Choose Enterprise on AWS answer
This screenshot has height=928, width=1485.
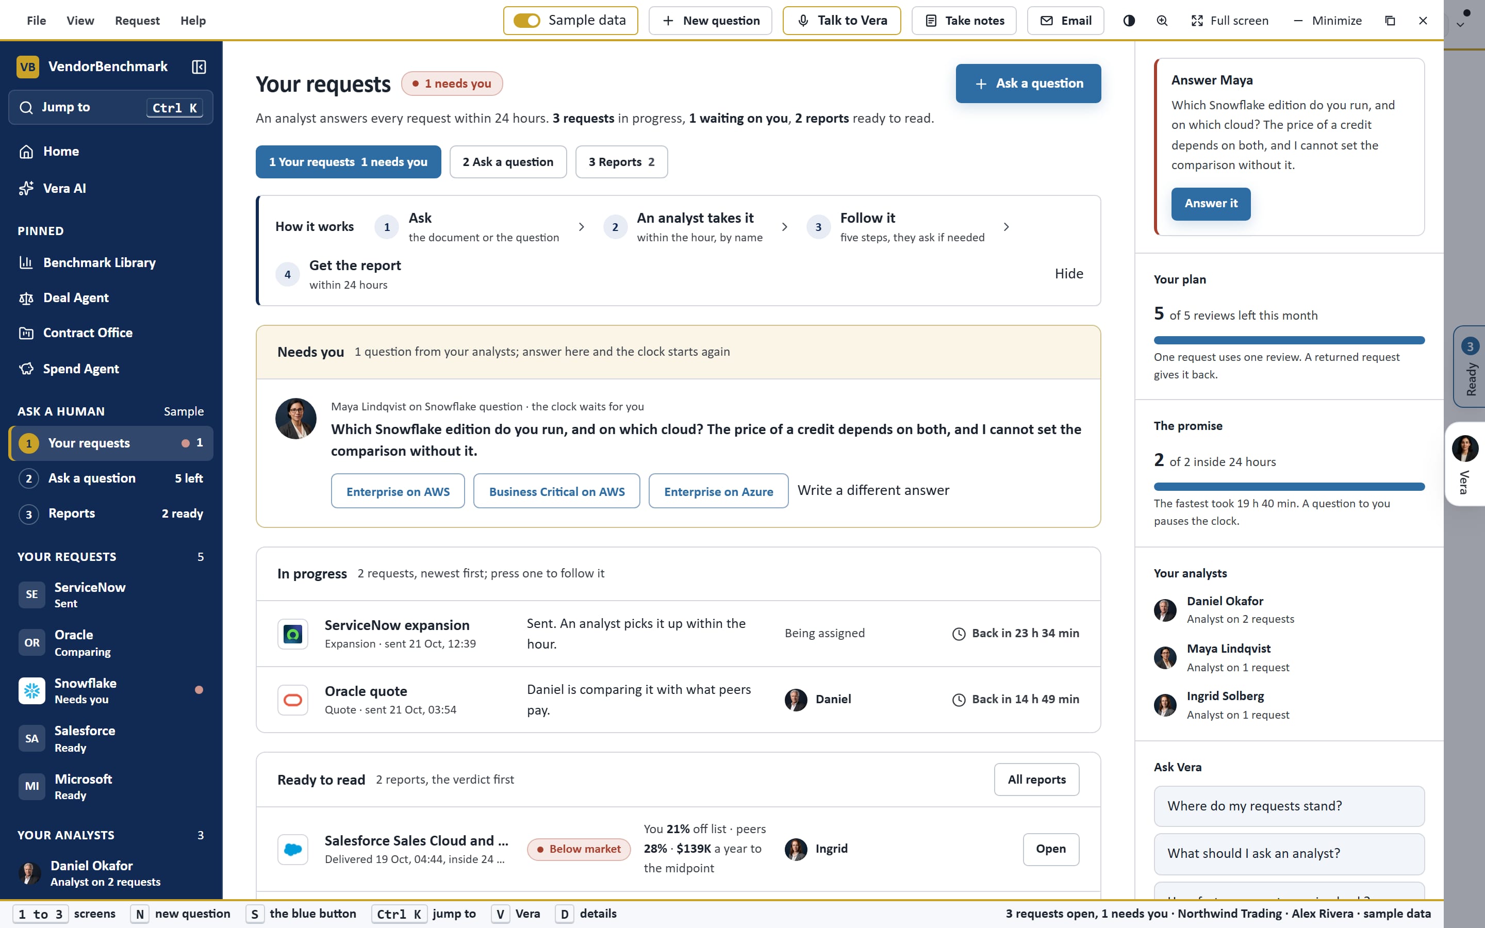click(x=398, y=491)
